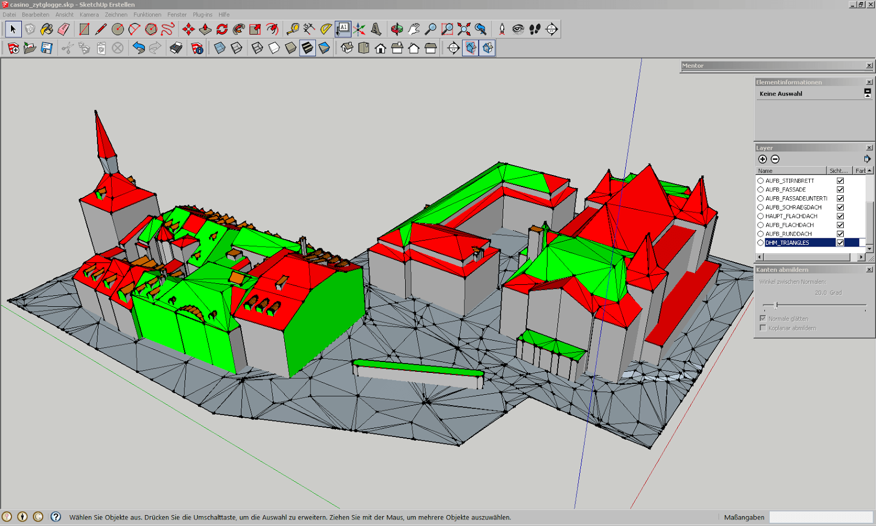876x526 pixels.
Task: Choose the Tape Measure tool
Action: coord(293,29)
